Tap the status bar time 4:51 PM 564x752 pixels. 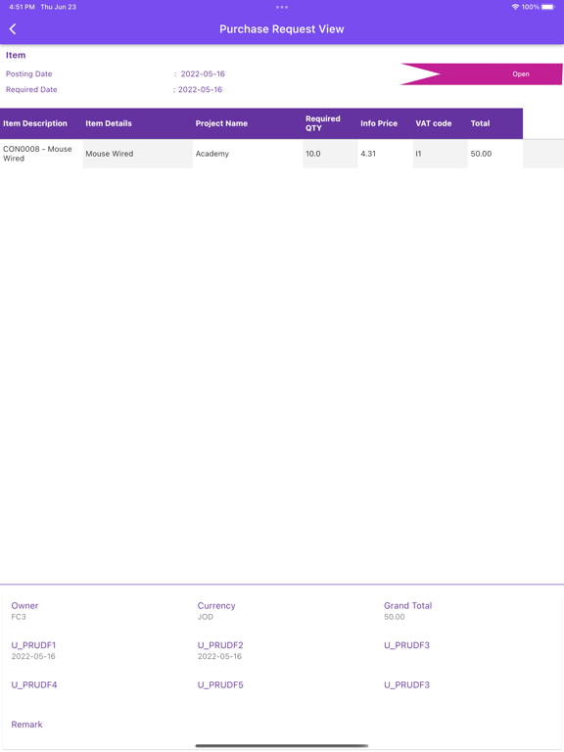pos(22,7)
